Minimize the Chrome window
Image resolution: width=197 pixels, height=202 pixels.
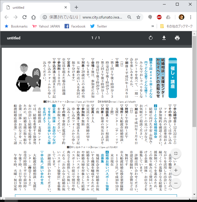pos(164,4)
